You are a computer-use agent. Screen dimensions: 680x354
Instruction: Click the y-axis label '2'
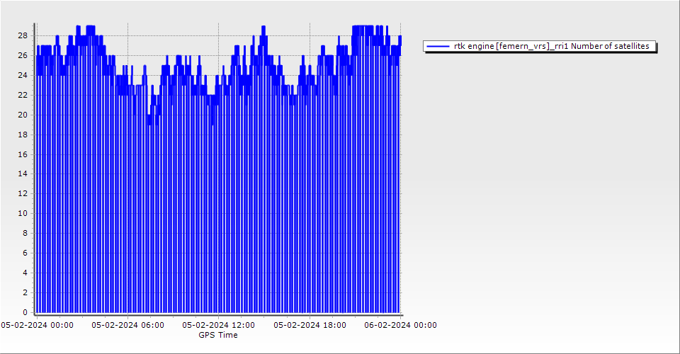(25, 292)
